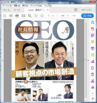Switch to the ツール tab
This screenshot has height=103, width=97.
click(x=17, y=10)
